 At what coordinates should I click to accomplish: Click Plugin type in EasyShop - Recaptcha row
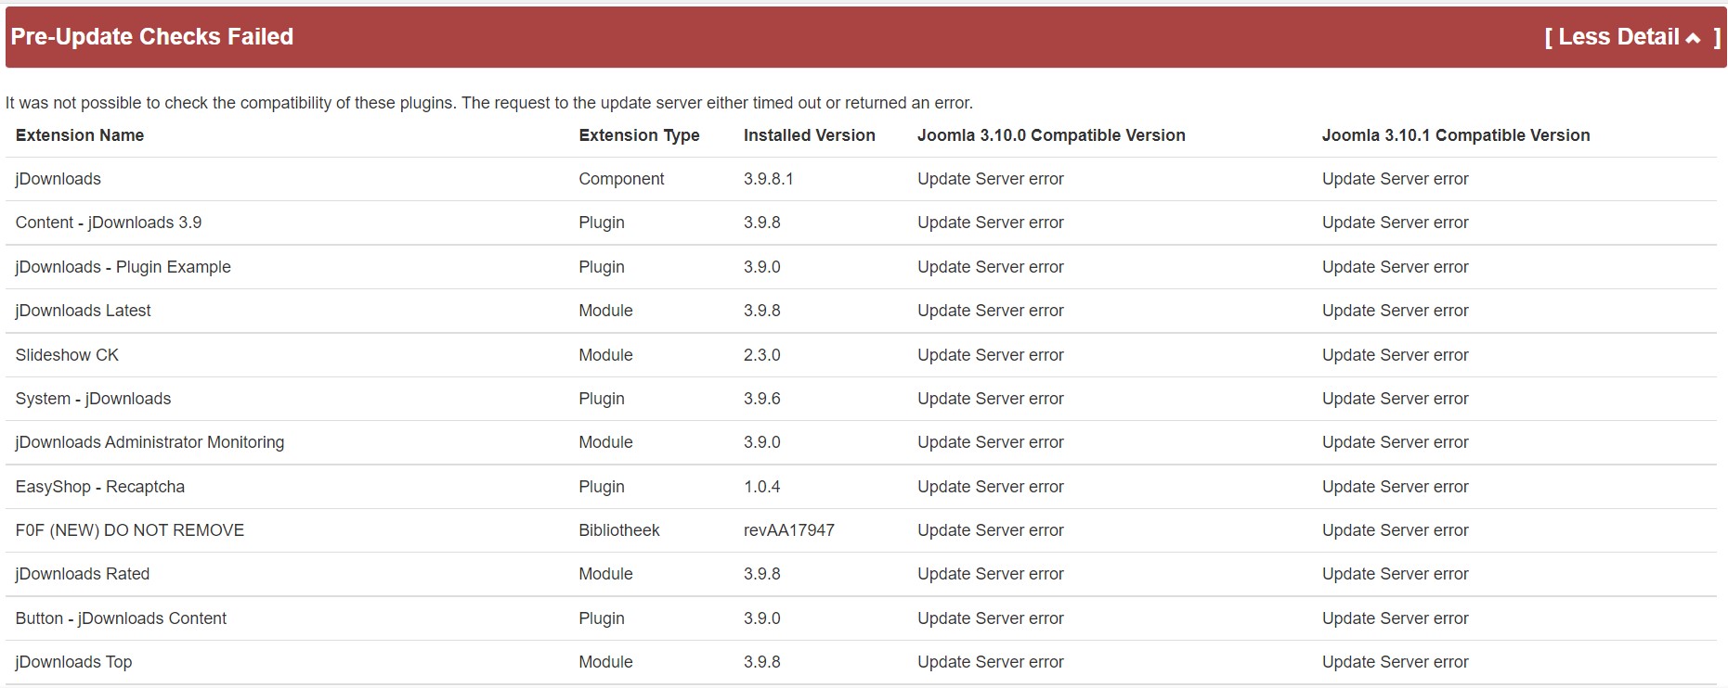pos(602,487)
